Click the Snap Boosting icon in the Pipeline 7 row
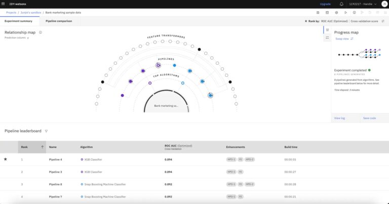This screenshot has width=389, height=204. tap(82, 196)
